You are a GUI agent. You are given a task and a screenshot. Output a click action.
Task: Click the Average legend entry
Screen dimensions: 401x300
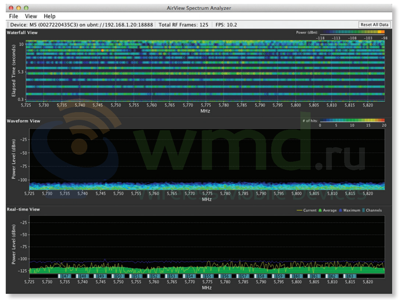pos(327,210)
